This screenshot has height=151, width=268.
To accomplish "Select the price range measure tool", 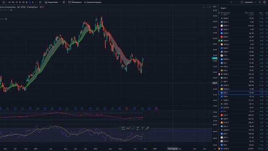I will tap(138, 128).
